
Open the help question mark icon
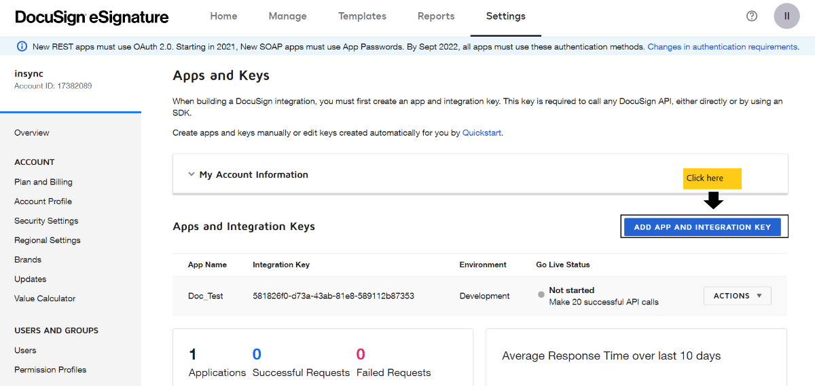click(752, 16)
